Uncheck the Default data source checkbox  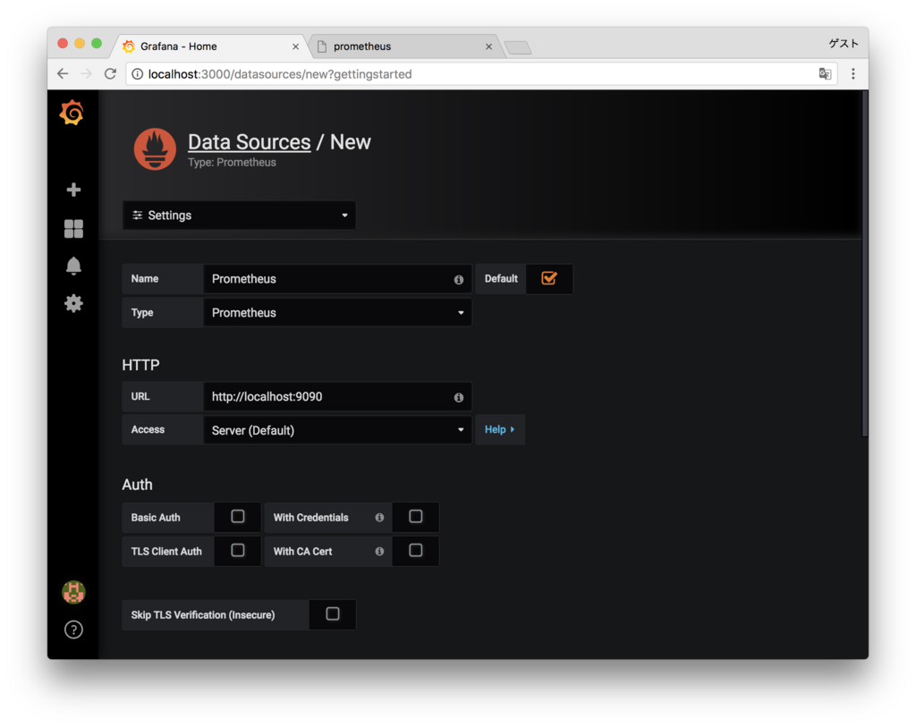click(x=548, y=278)
